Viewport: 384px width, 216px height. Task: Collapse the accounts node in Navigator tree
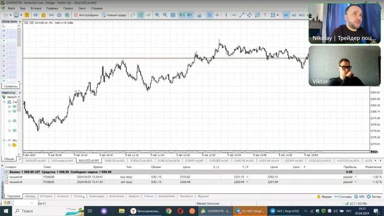[4, 101]
